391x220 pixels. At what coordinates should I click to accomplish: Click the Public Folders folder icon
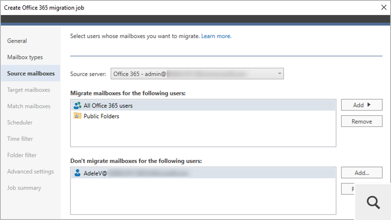coord(77,116)
